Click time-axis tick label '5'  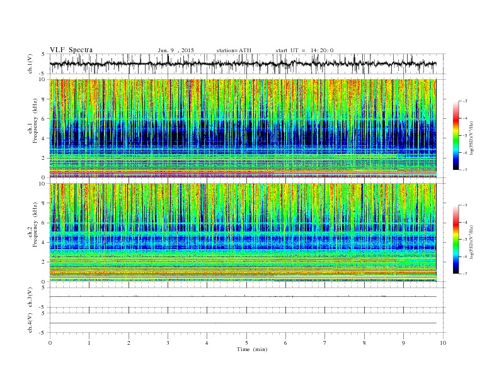246,343
